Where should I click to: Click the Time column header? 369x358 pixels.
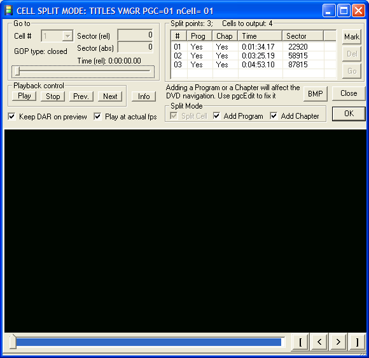pos(260,36)
